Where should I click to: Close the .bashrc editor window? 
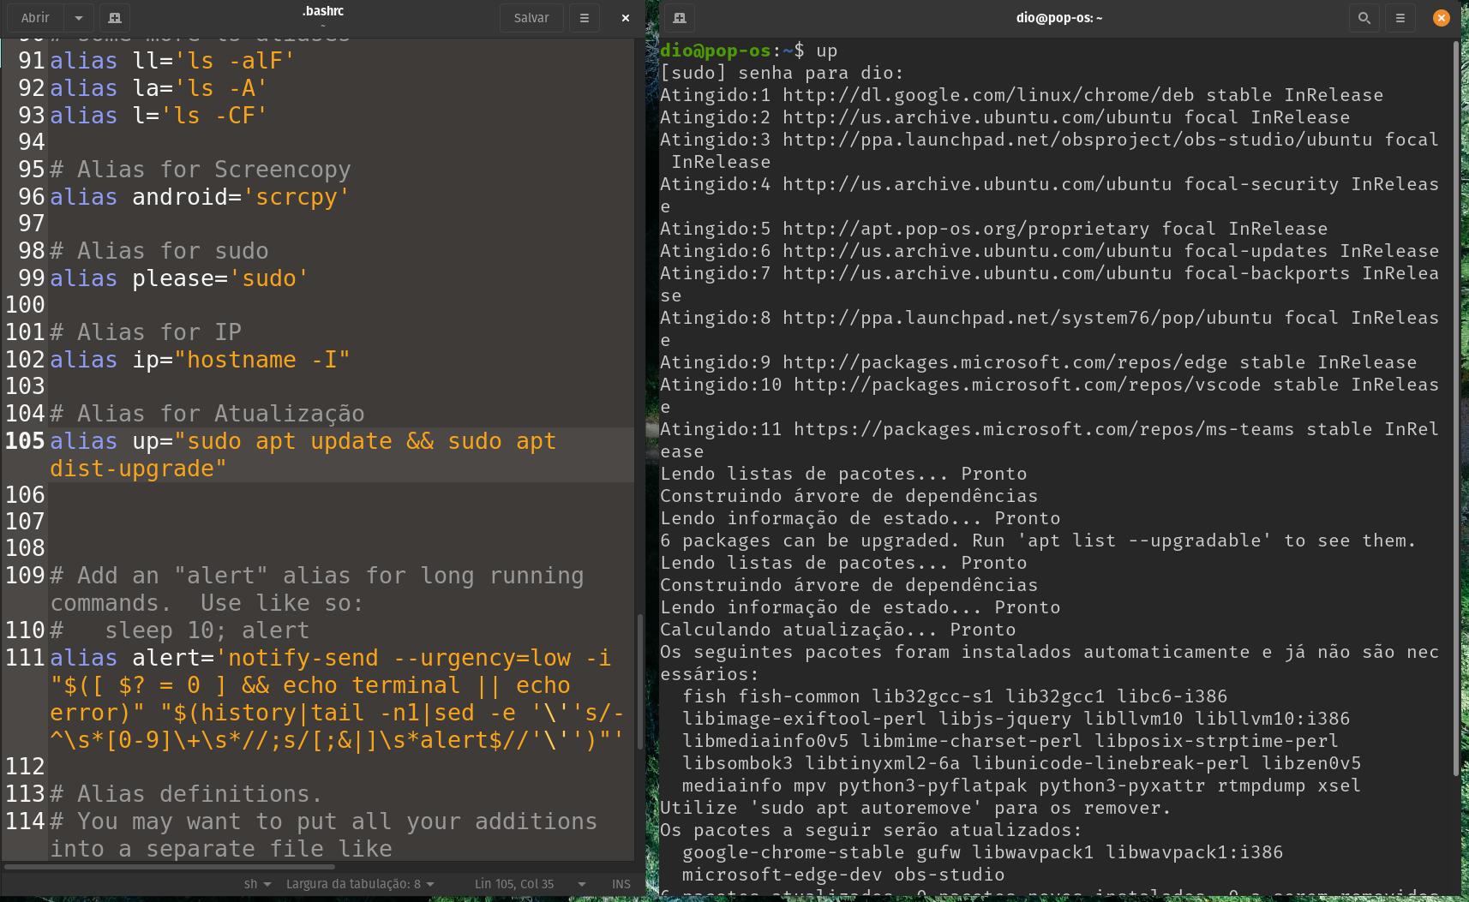click(626, 17)
